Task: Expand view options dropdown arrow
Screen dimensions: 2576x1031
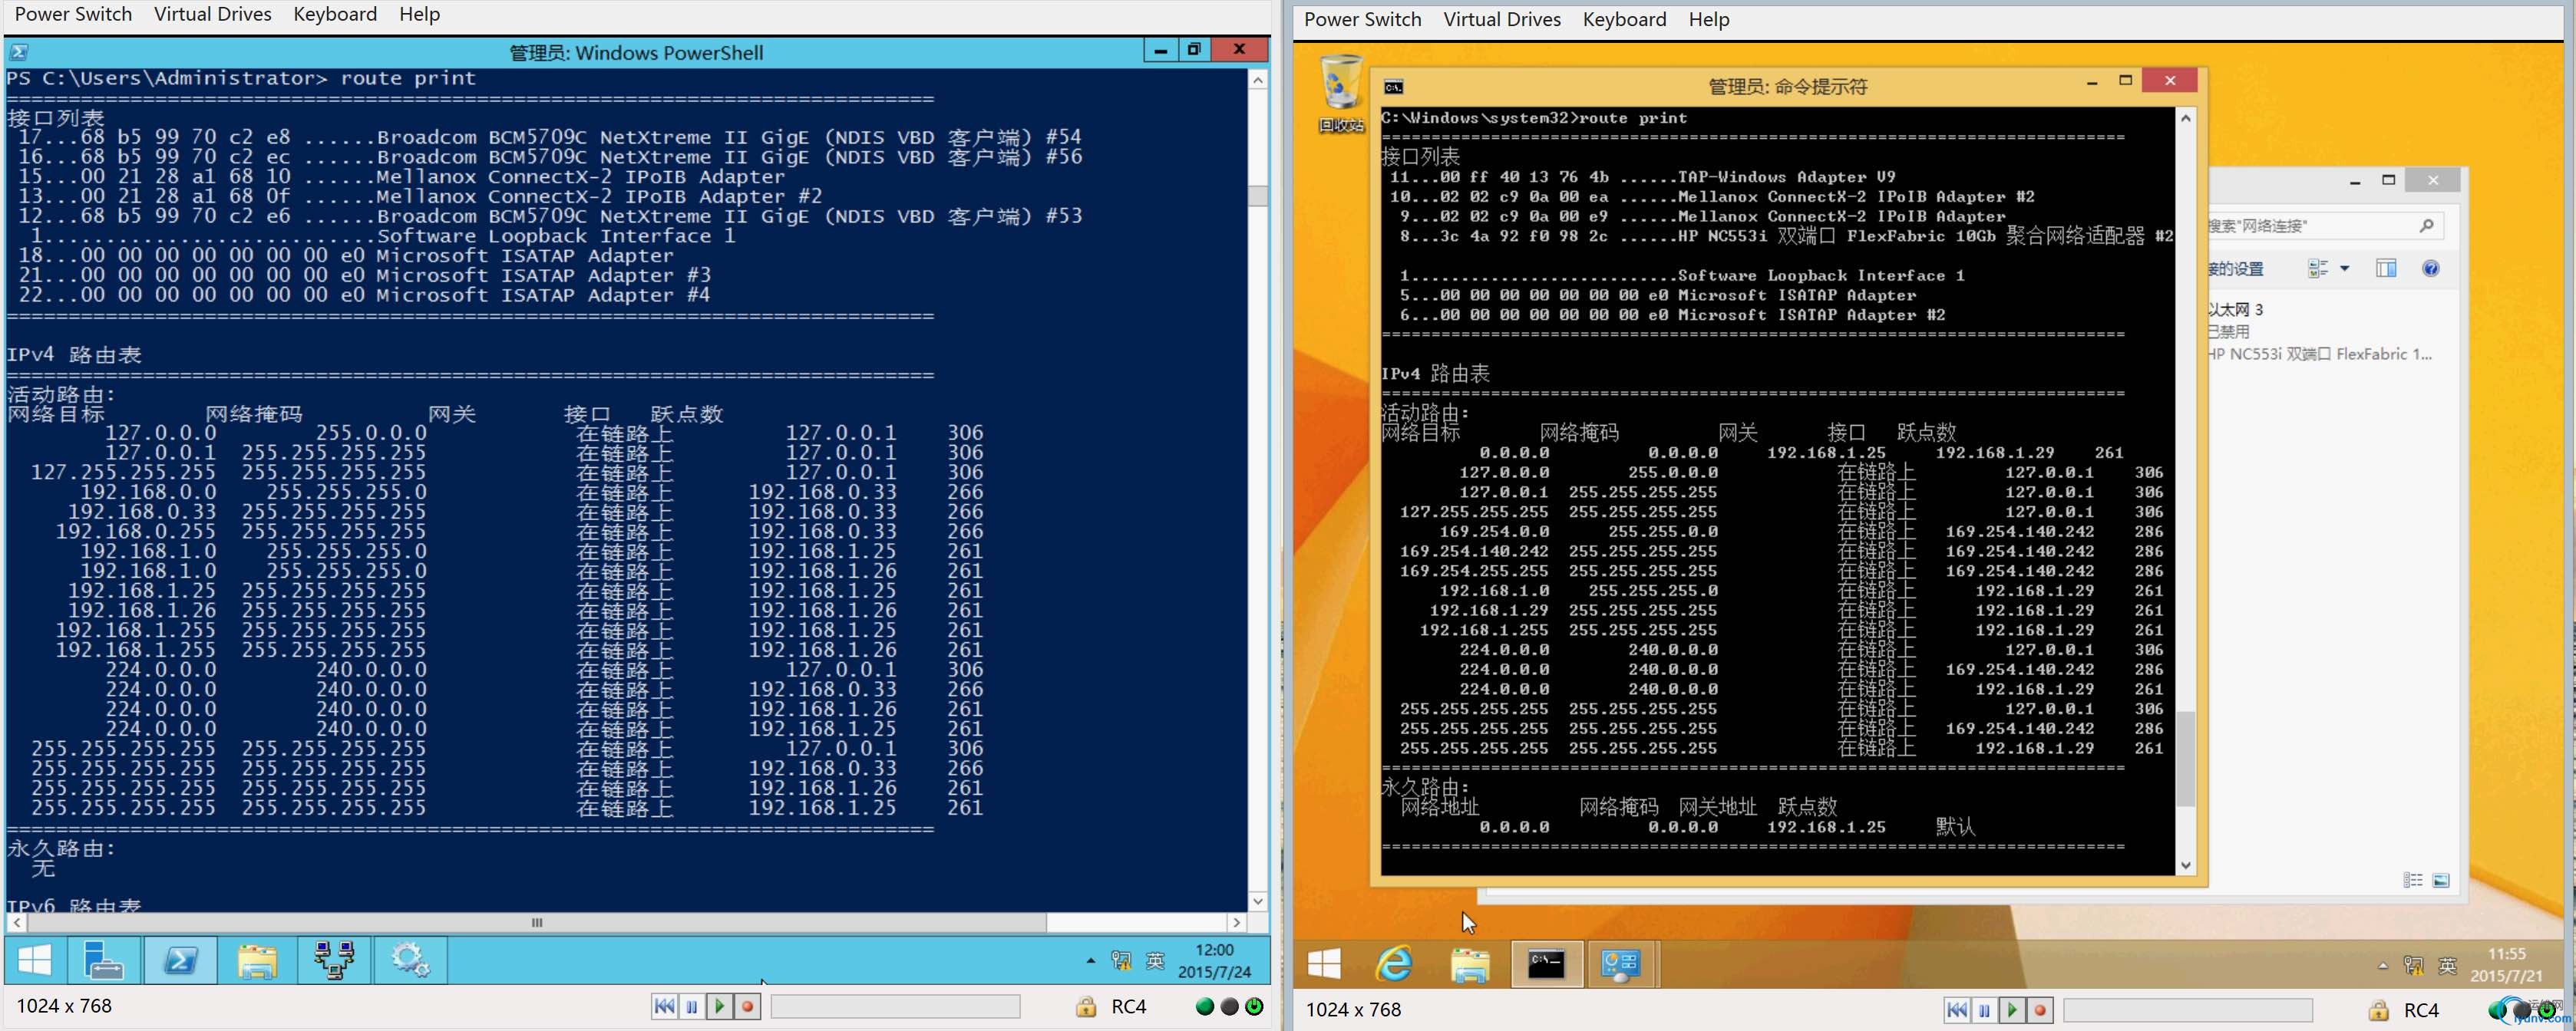Action: [x=2345, y=268]
